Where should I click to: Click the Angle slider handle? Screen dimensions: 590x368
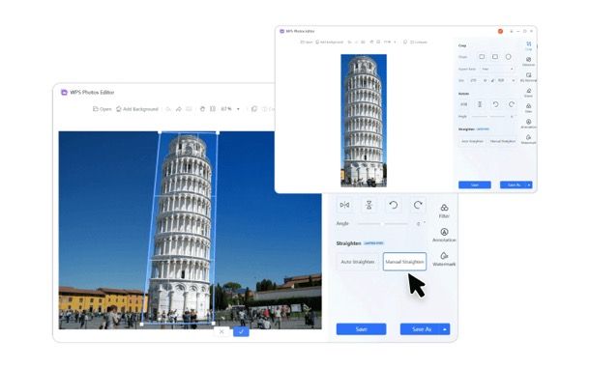pyautogui.click(x=382, y=224)
